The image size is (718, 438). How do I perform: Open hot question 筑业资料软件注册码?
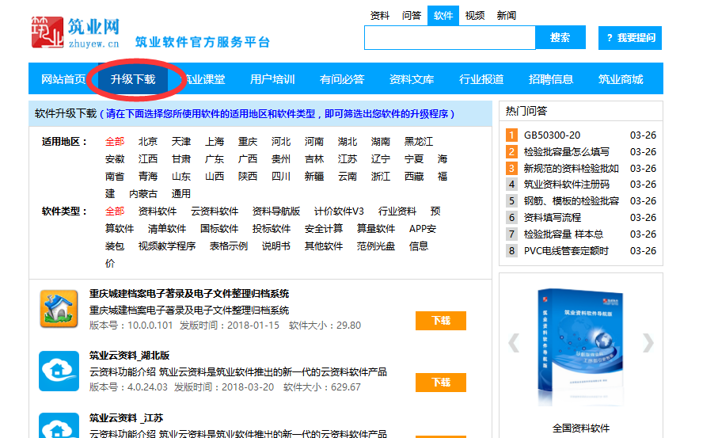pyautogui.click(x=567, y=185)
